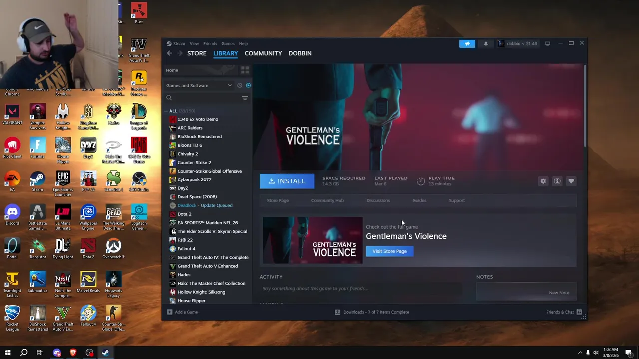Select Library Home button

[200, 70]
